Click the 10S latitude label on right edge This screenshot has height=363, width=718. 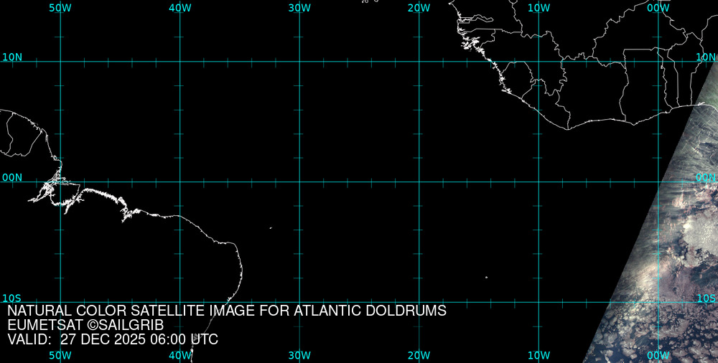[x=706, y=298]
